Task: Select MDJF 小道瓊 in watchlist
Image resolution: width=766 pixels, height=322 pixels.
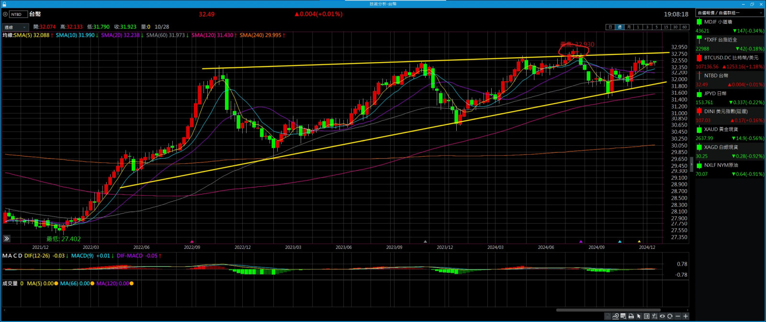Action: [x=730, y=26]
